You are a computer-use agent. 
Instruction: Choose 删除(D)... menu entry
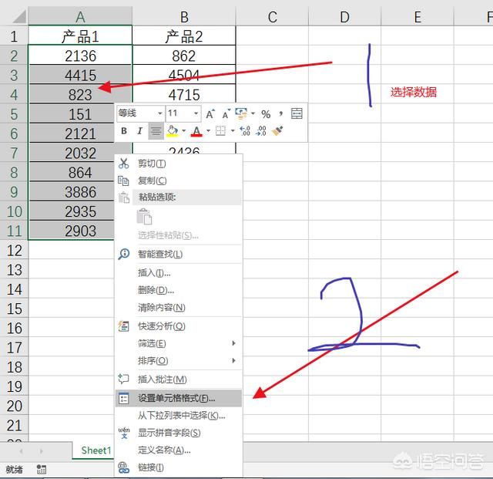pyautogui.click(x=179, y=290)
